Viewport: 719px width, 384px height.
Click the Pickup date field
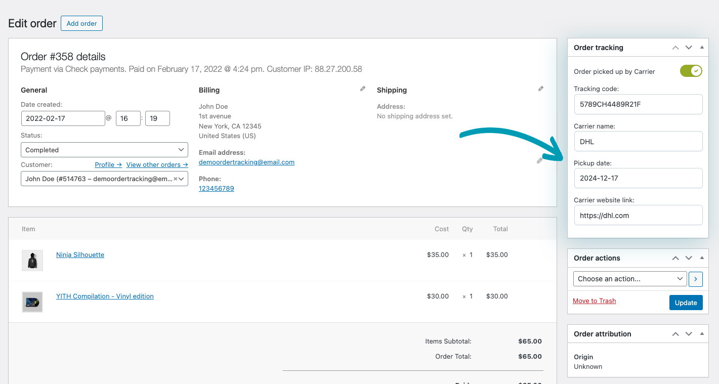(x=638, y=178)
